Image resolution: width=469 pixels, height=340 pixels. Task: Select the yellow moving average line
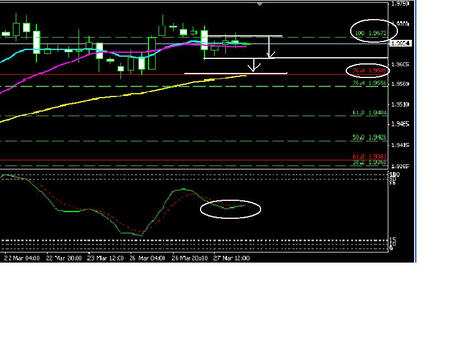[x=120, y=96]
